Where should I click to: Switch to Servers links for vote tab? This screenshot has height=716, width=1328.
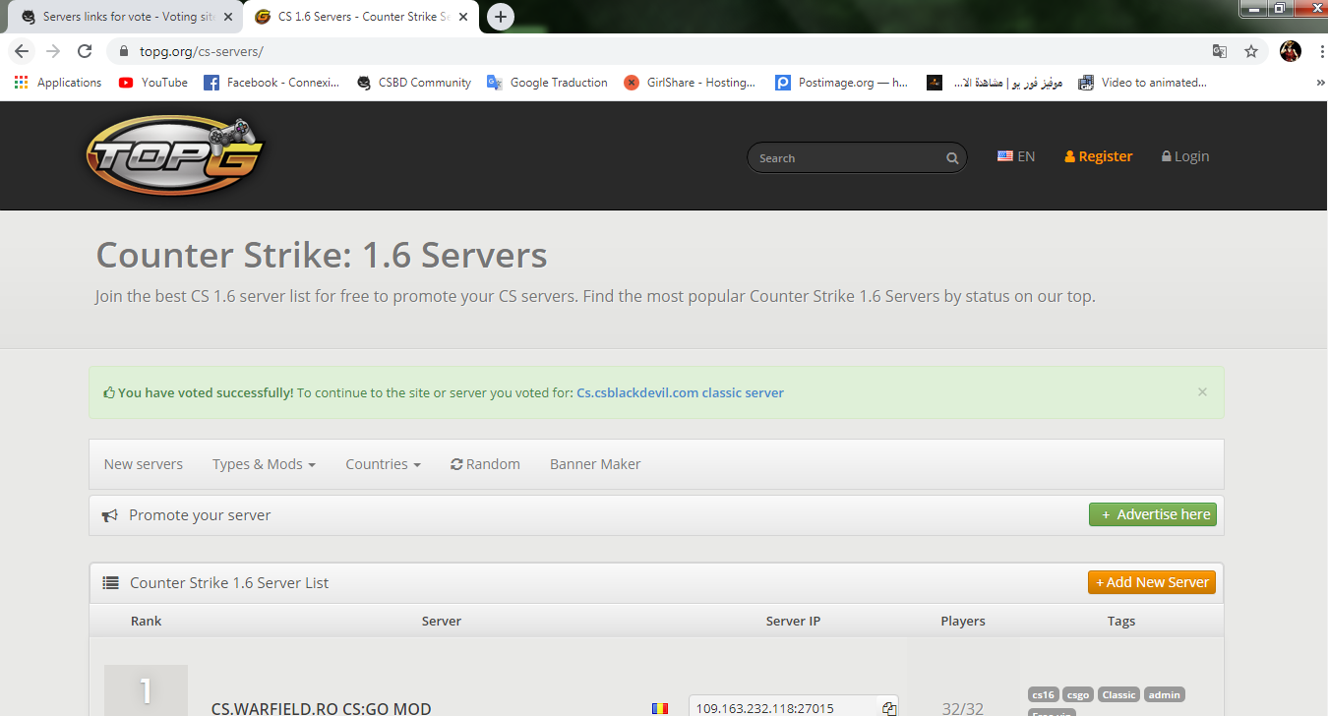click(x=126, y=17)
